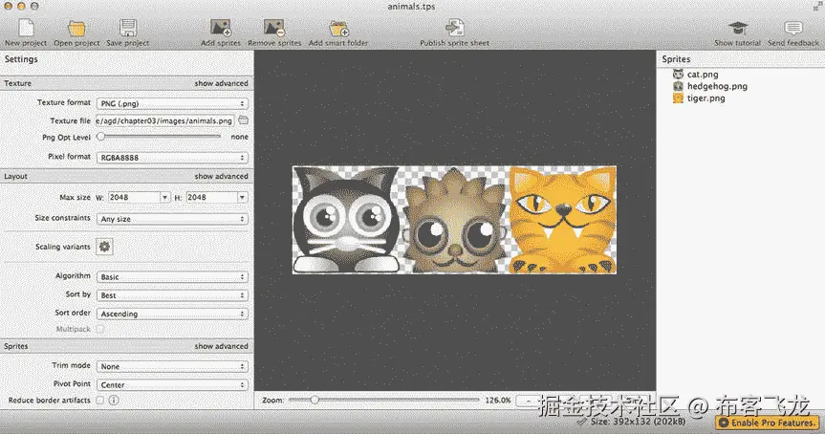Click the 126.0% zoom value text
The height and width of the screenshot is (434, 825).
tap(498, 400)
